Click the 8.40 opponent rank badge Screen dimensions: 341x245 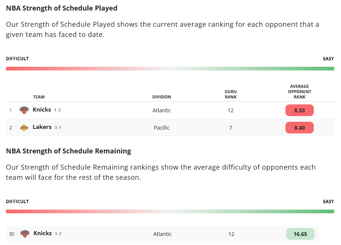tap(299, 128)
